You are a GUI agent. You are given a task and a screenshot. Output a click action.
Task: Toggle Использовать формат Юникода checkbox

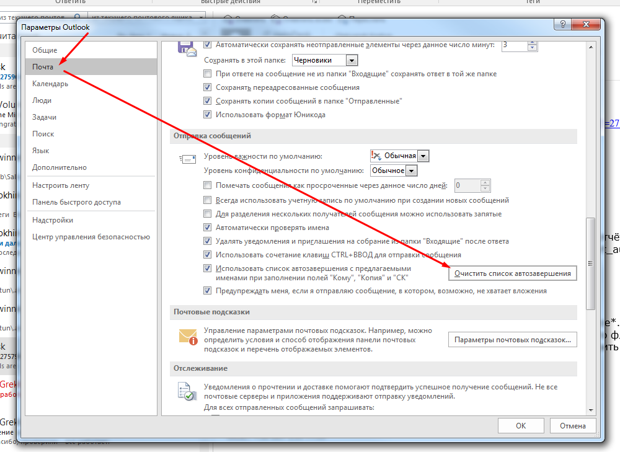[207, 114]
